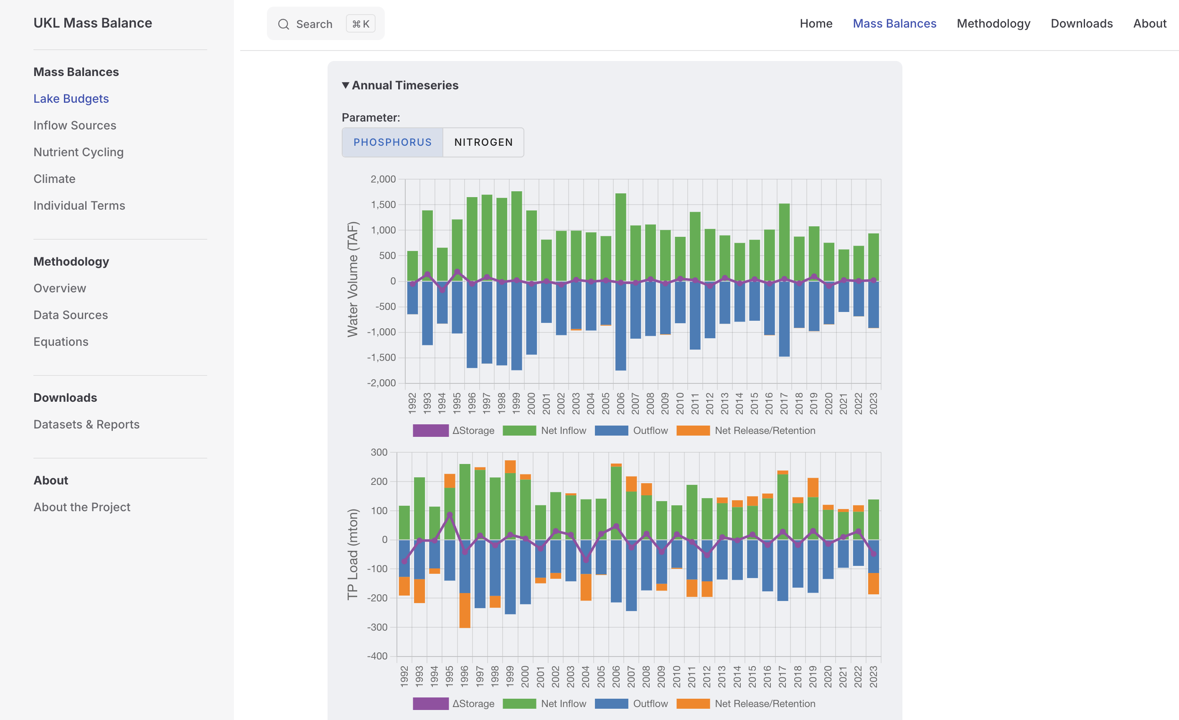Select the PHOSPHORUS parameter toggle
Viewport: 1179px width, 720px height.
(x=392, y=142)
